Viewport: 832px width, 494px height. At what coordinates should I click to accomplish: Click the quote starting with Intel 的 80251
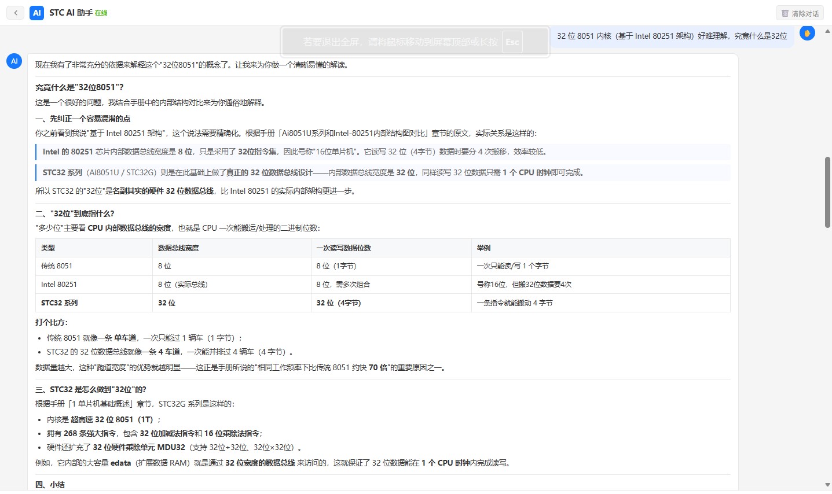[383, 152]
